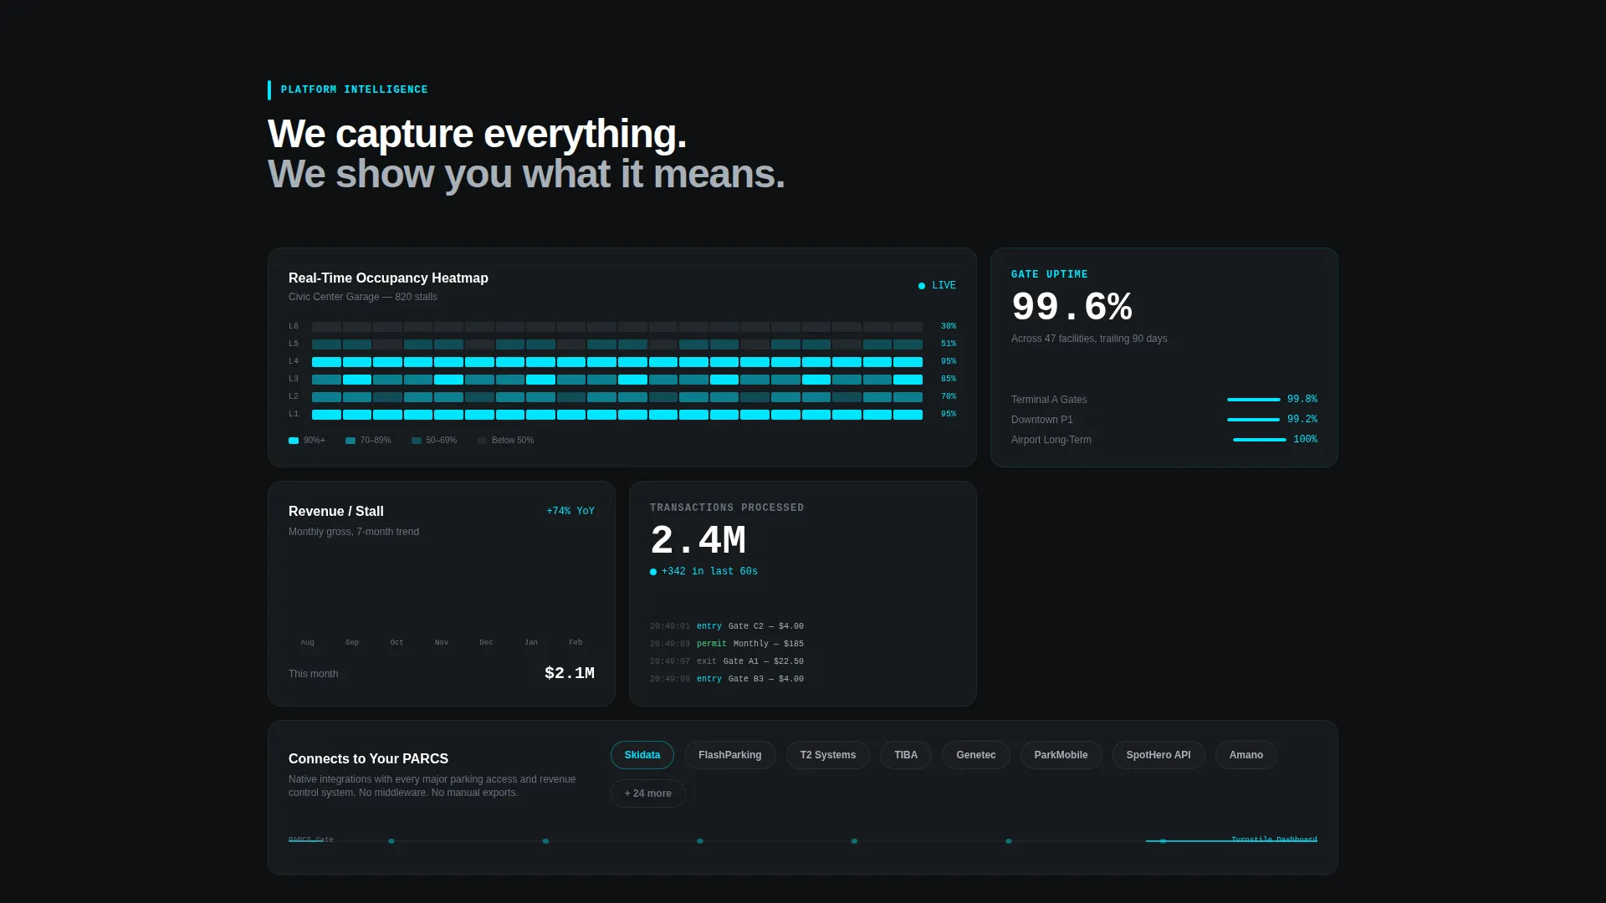Click the Turnstile Dashboard pipeline label
The height and width of the screenshot is (903, 1606).
(1274, 839)
